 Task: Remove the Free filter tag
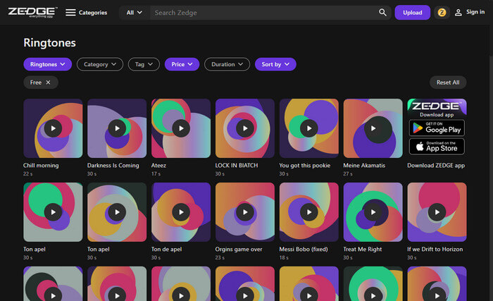point(48,82)
